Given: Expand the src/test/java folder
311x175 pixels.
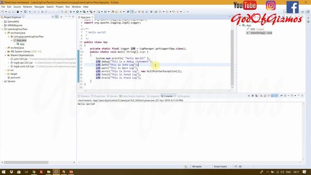Looking at the screenshot, I should (x=5, y=48).
